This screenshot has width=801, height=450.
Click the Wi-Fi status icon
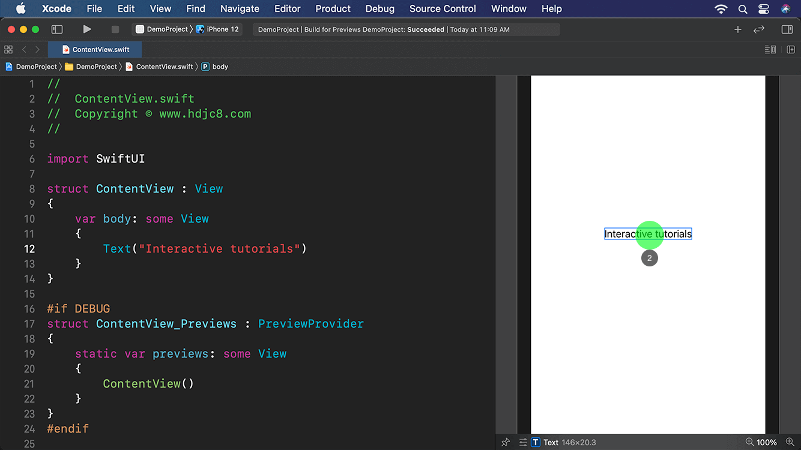[x=721, y=8]
